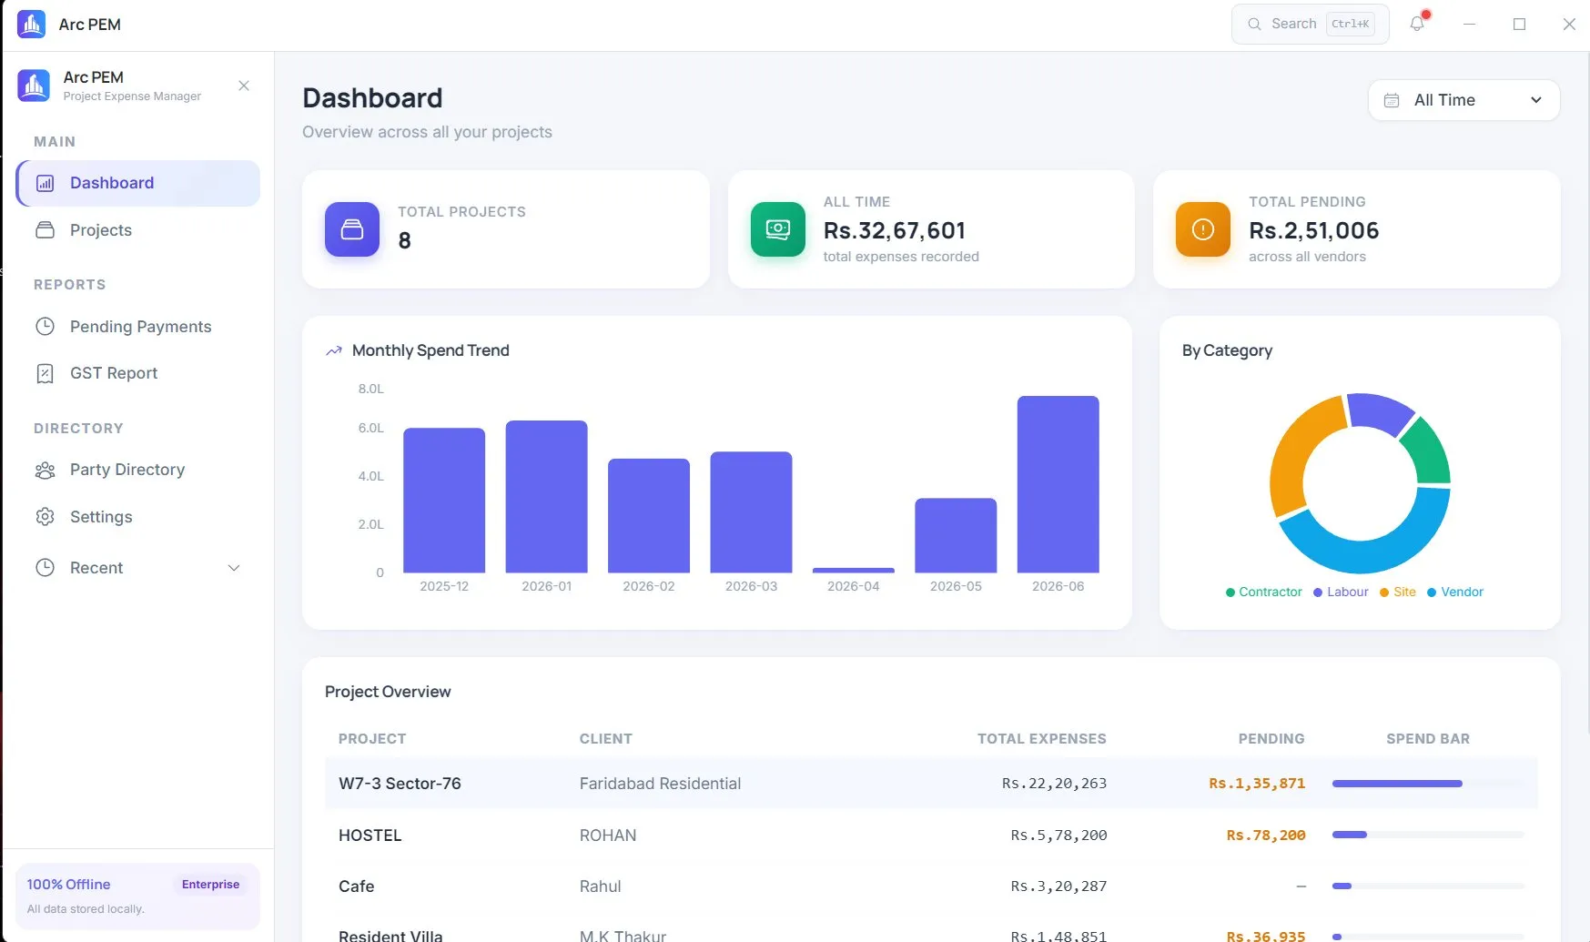Click the 100% Offline label
The image size is (1590, 942).
[x=68, y=884]
